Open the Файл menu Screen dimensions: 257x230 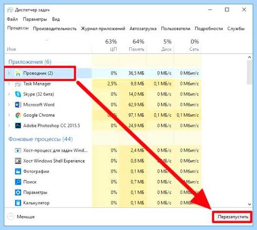12,19
